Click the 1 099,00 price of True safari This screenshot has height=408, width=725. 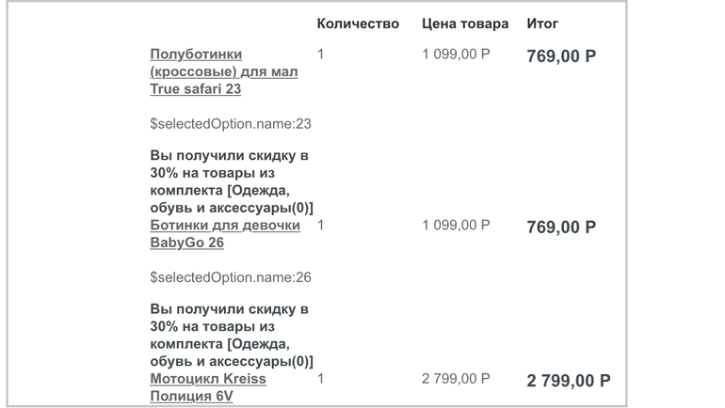(x=456, y=55)
